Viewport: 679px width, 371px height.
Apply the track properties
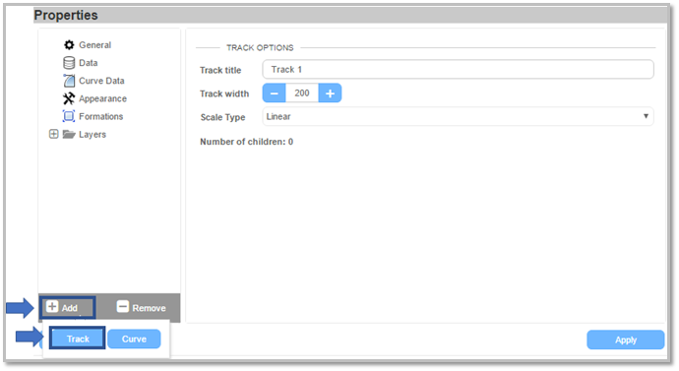(x=625, y=340)
